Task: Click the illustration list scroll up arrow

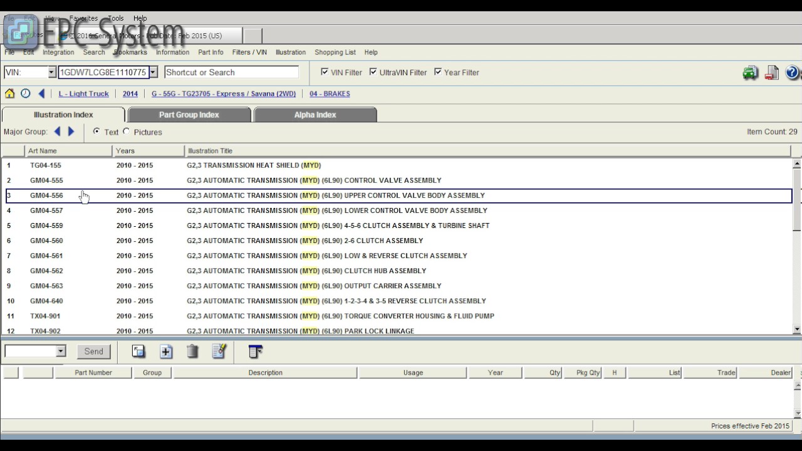Action: [x=797, y=164]
